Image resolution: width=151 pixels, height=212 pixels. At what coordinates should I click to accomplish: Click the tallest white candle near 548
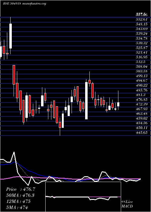tap(11, 36)
